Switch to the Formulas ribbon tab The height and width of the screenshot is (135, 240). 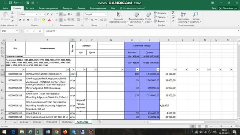67,8
